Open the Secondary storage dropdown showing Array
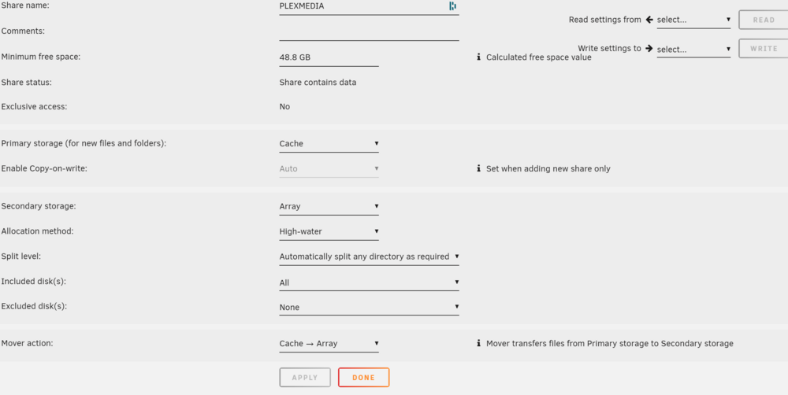The width and height of the screenshot is (788, 395). 329,206
